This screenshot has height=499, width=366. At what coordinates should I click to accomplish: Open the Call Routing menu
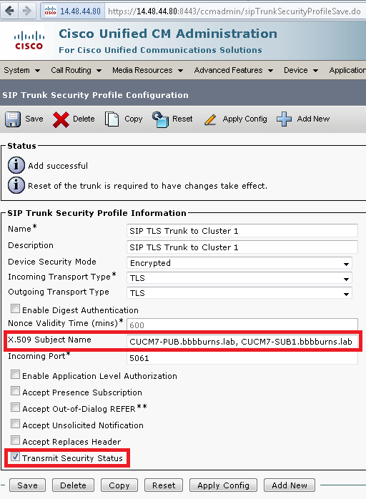click(x=76, y=70)
